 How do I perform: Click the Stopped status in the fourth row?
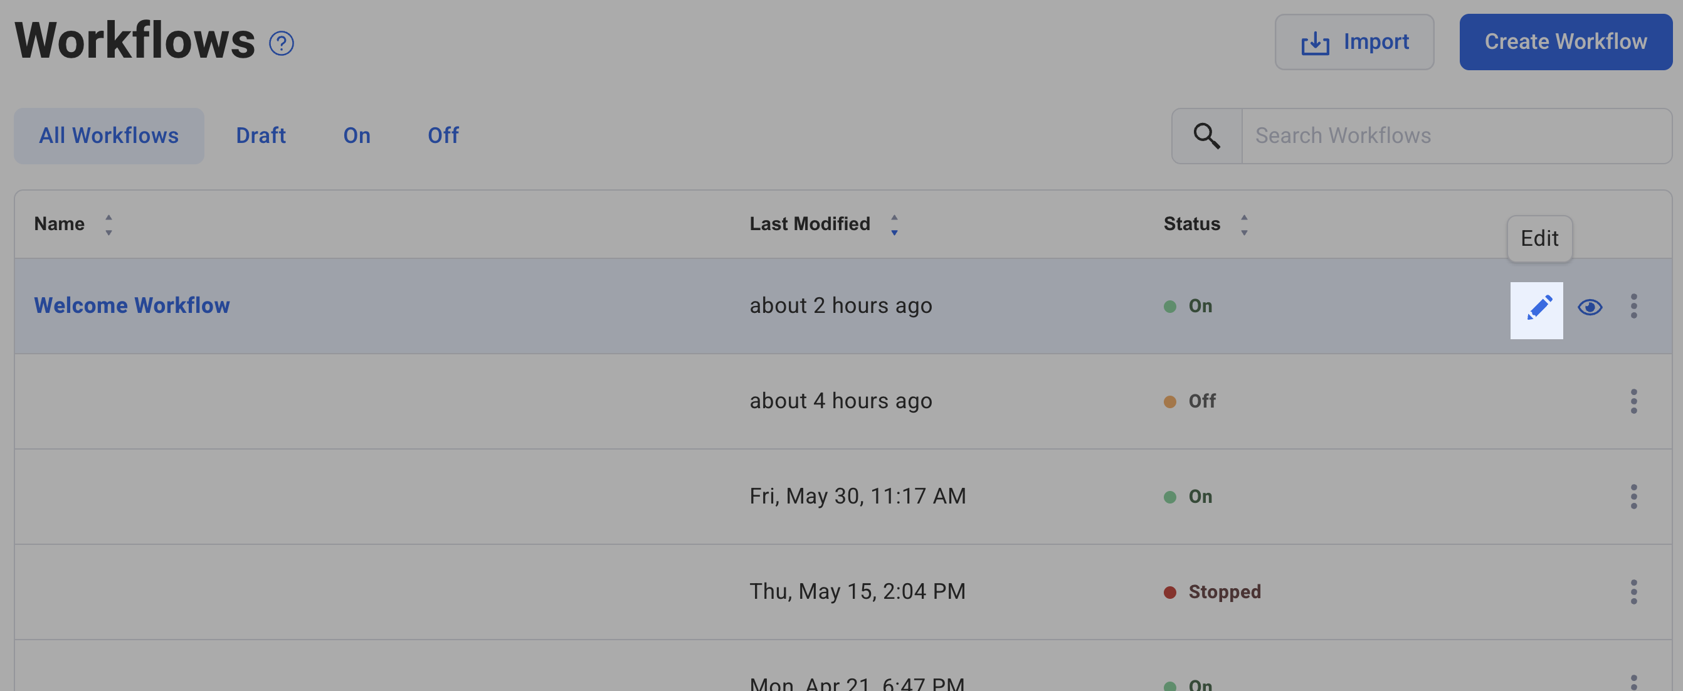[x=1224, y=592]
